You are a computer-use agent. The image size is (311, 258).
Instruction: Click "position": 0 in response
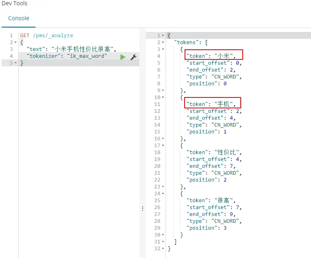(206, 84)
